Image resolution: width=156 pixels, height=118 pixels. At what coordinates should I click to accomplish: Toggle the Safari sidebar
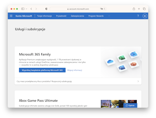(23, 9)
